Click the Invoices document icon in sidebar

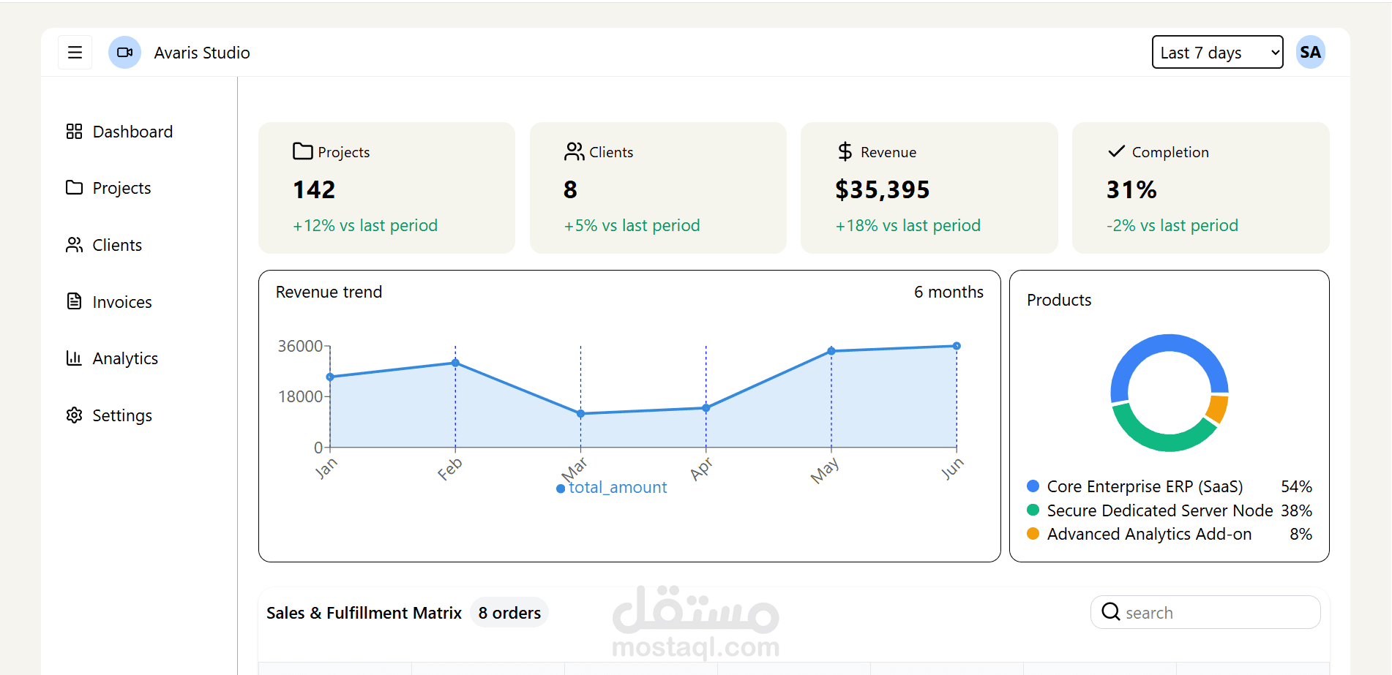click(74, 301)
